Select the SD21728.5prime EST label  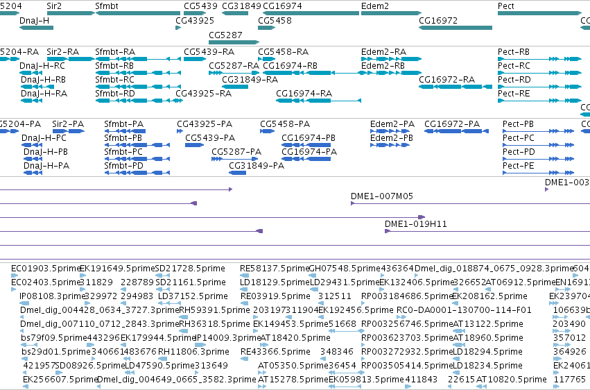(x=190, y=269)
